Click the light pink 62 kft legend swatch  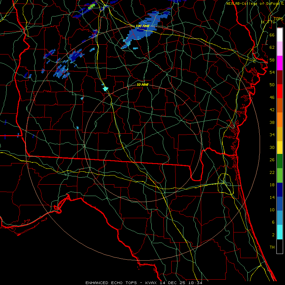280,49
